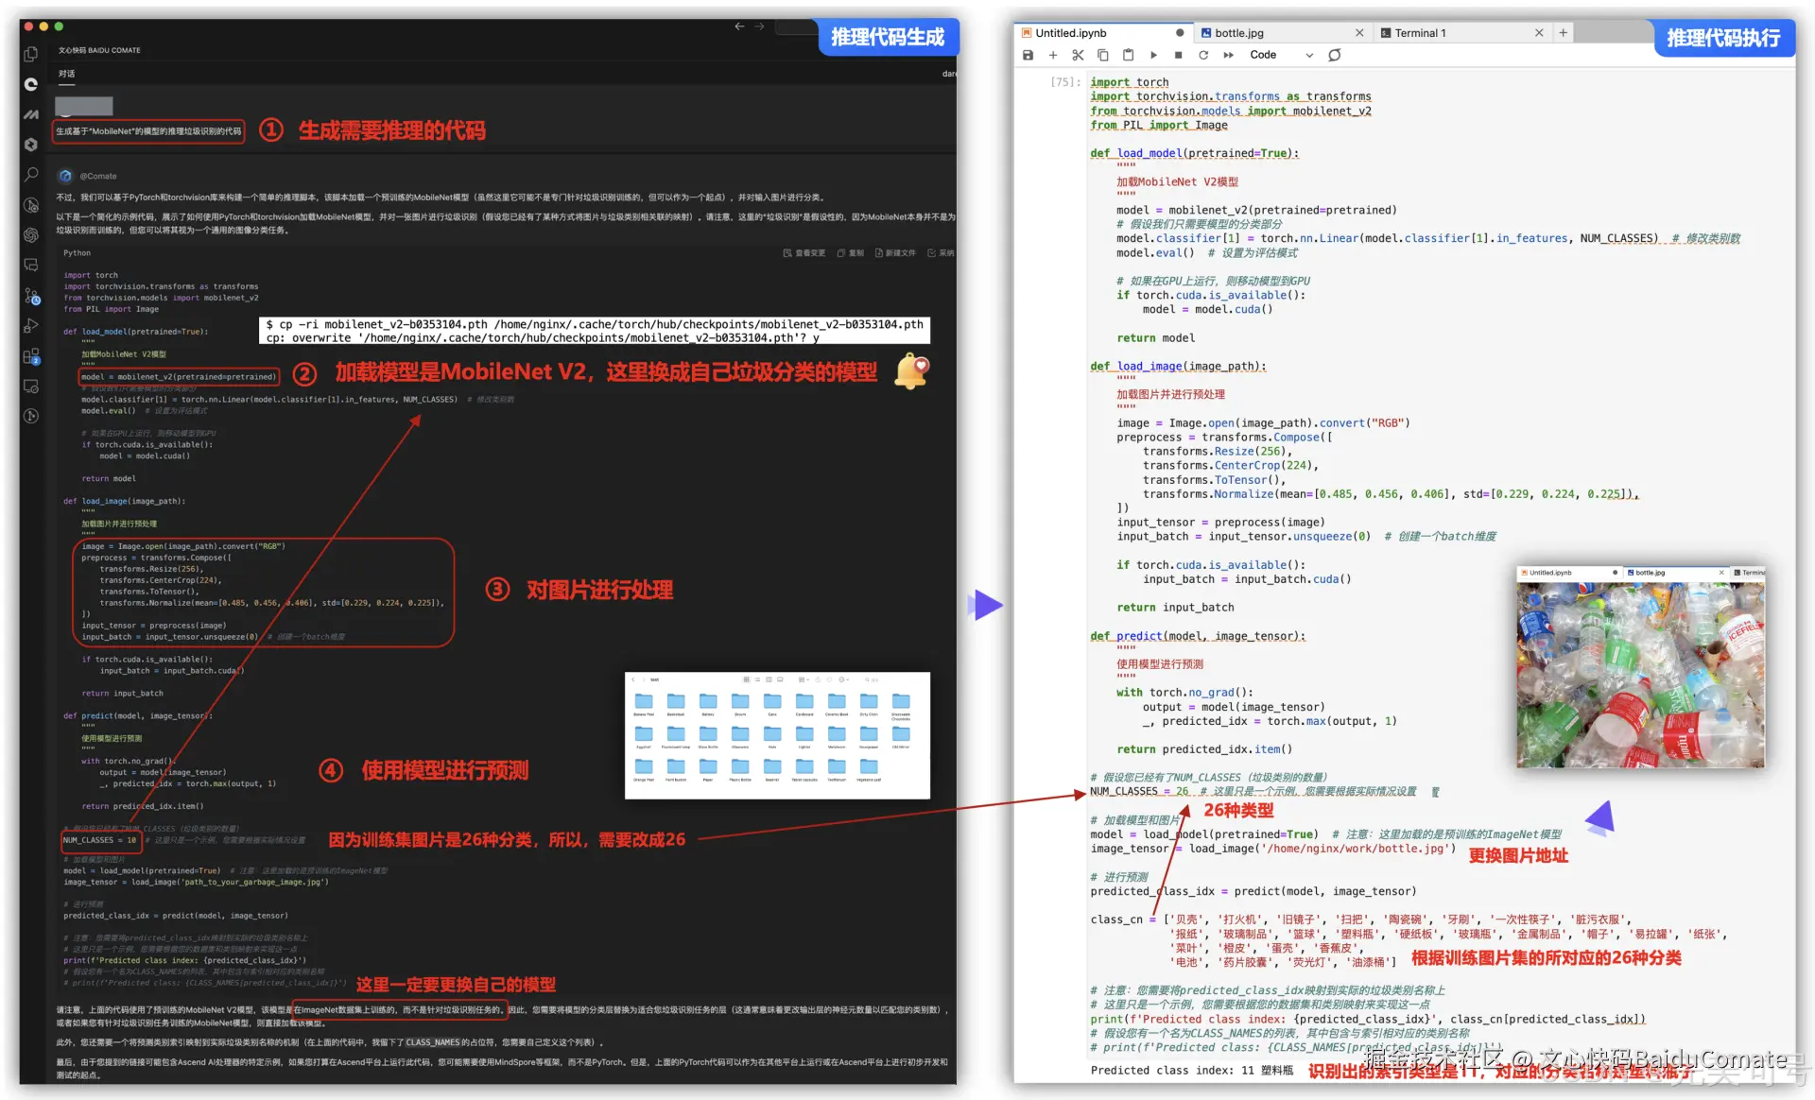Click the bottle image thumbnail preview
Viewport: 1815px width, 1100px height.
coord(1640,674)
